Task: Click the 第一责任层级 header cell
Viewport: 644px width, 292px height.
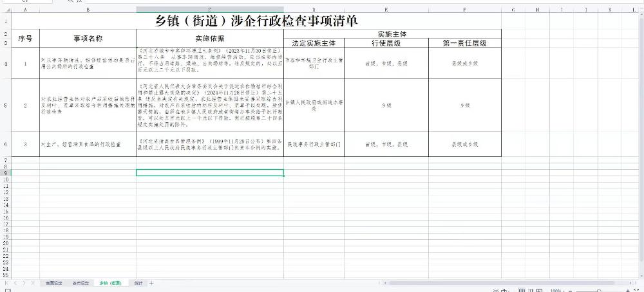Action: pyautogui.click(x=464, y=43)
